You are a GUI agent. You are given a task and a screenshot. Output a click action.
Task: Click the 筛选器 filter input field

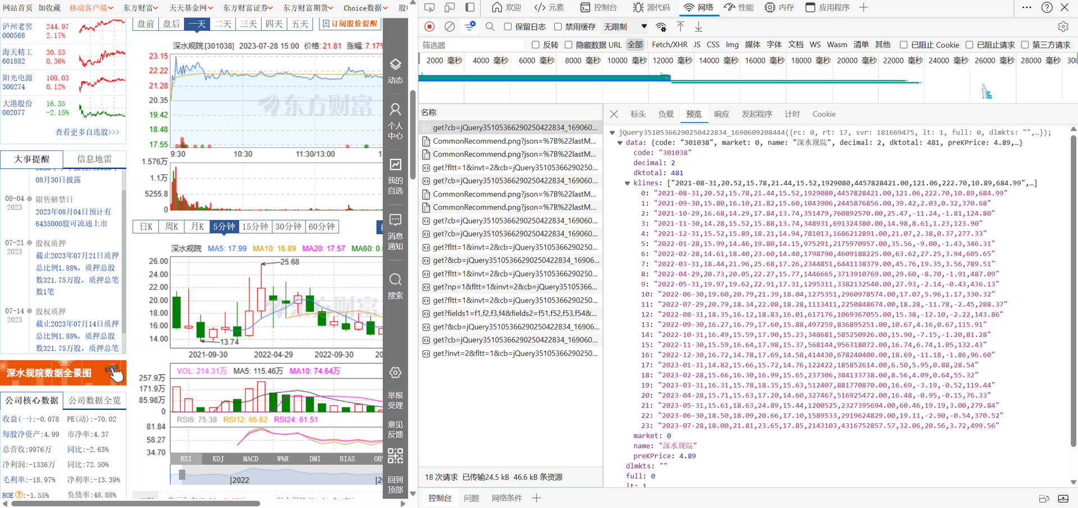click(x=472, y=45)
